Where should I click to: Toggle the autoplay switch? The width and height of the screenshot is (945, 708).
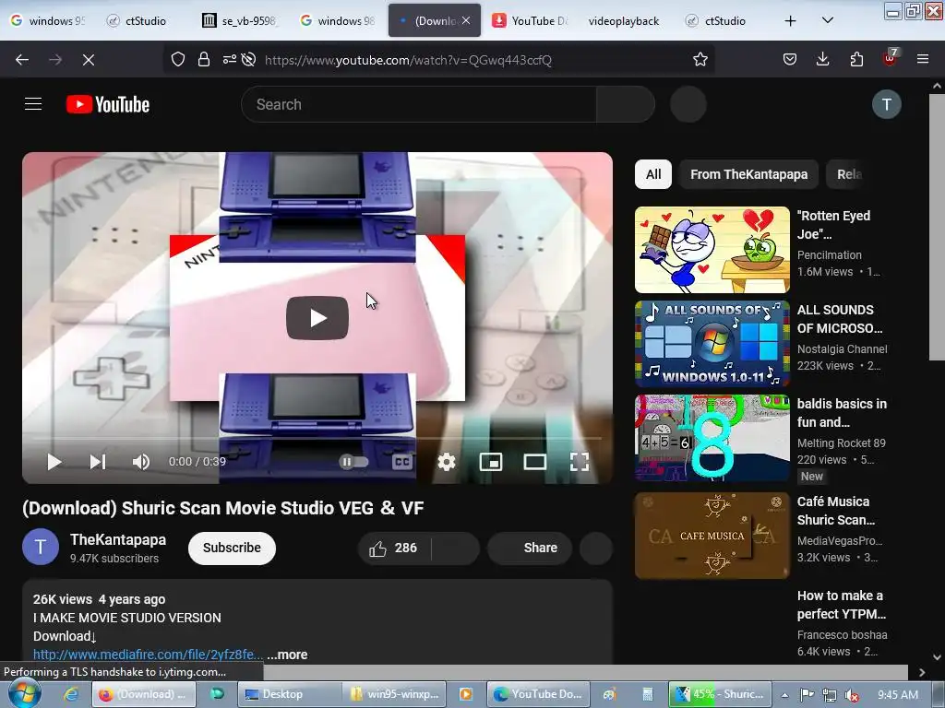click(353, 462)
